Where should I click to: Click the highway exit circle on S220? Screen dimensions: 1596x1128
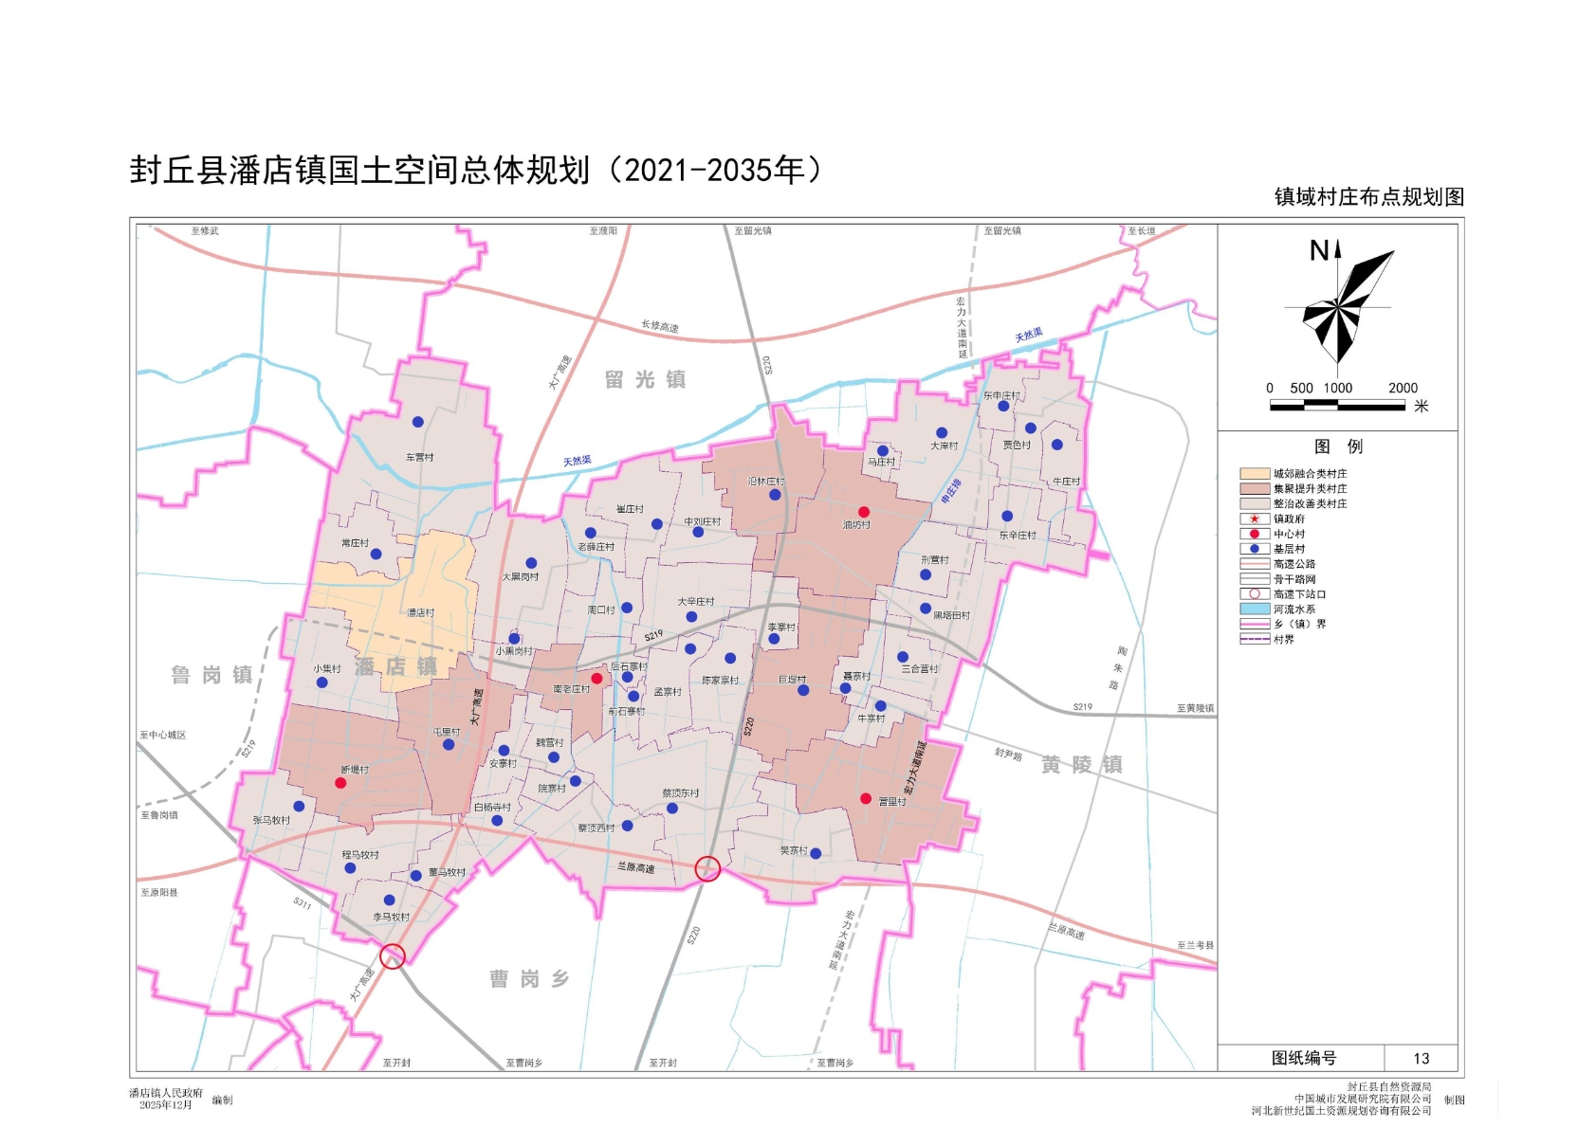(x=707, y=868)
